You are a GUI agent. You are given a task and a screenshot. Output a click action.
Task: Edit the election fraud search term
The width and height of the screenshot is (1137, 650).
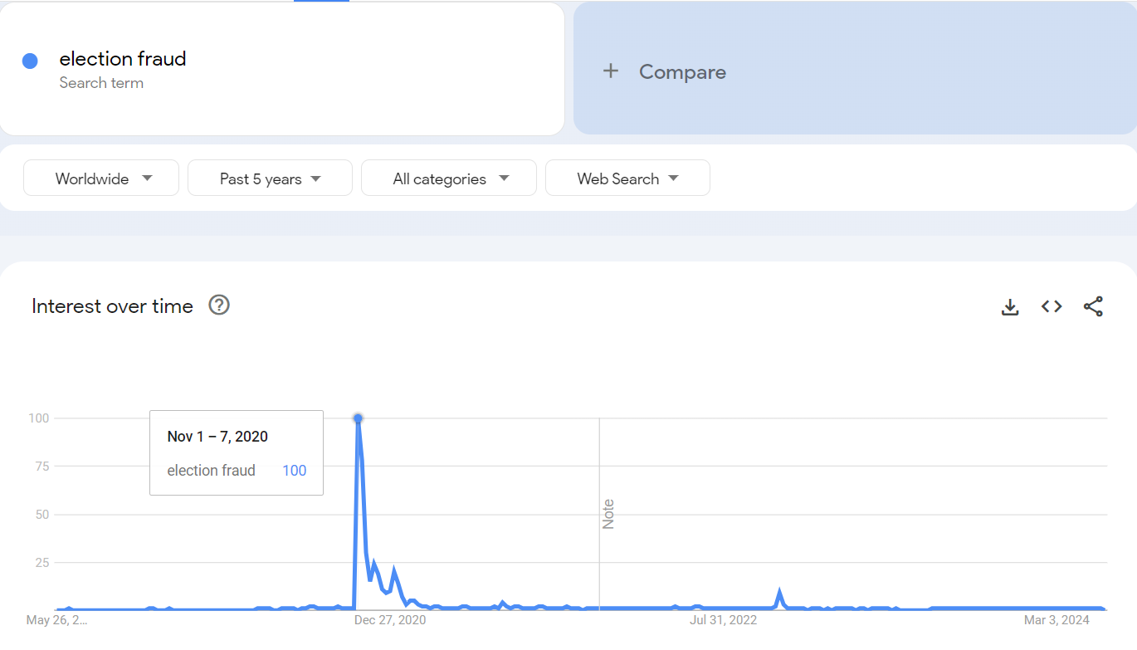click(123, 59)
